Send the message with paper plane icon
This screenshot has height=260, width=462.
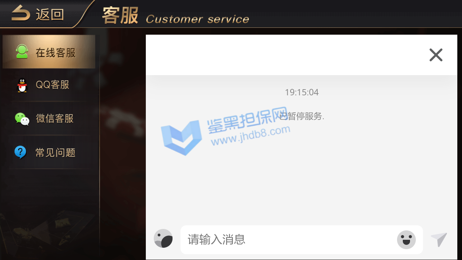pyautogui.click(x=439, y=239)
